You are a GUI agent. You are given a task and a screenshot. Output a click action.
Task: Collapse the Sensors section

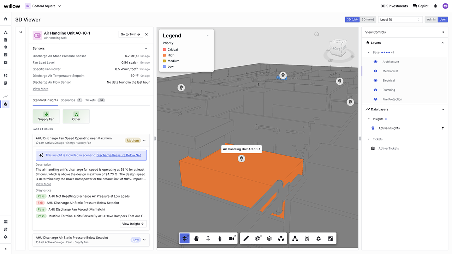point(146,48)
